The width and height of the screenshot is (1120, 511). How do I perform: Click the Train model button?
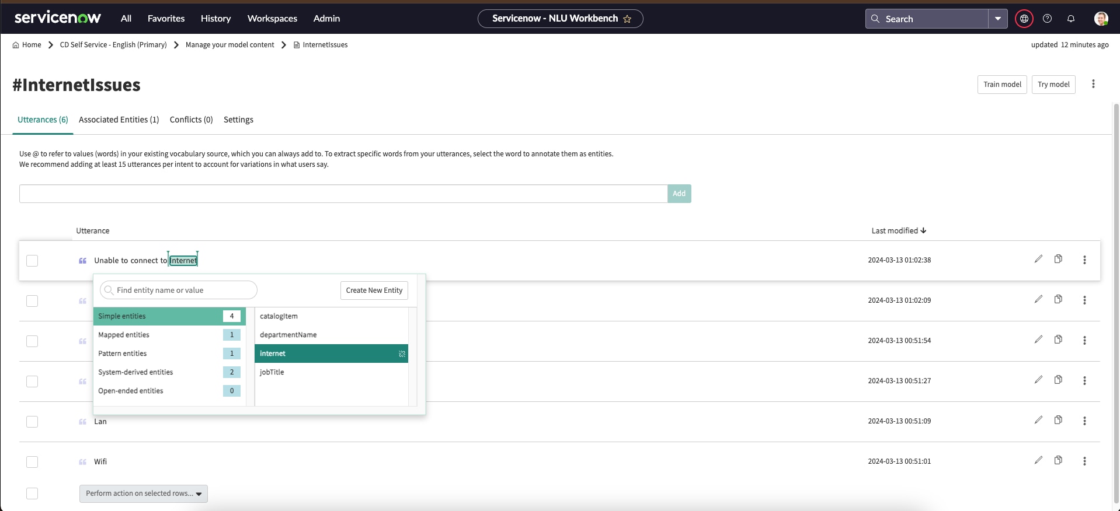click(x=1001, y=85)
